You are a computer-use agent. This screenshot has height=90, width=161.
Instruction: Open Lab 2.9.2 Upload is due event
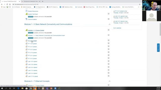pos(121,21)
